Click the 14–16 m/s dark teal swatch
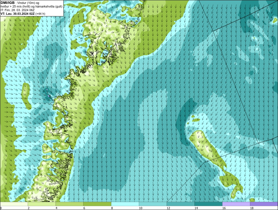The width and height of the screenshot is (278, 210). click(209, 204)
